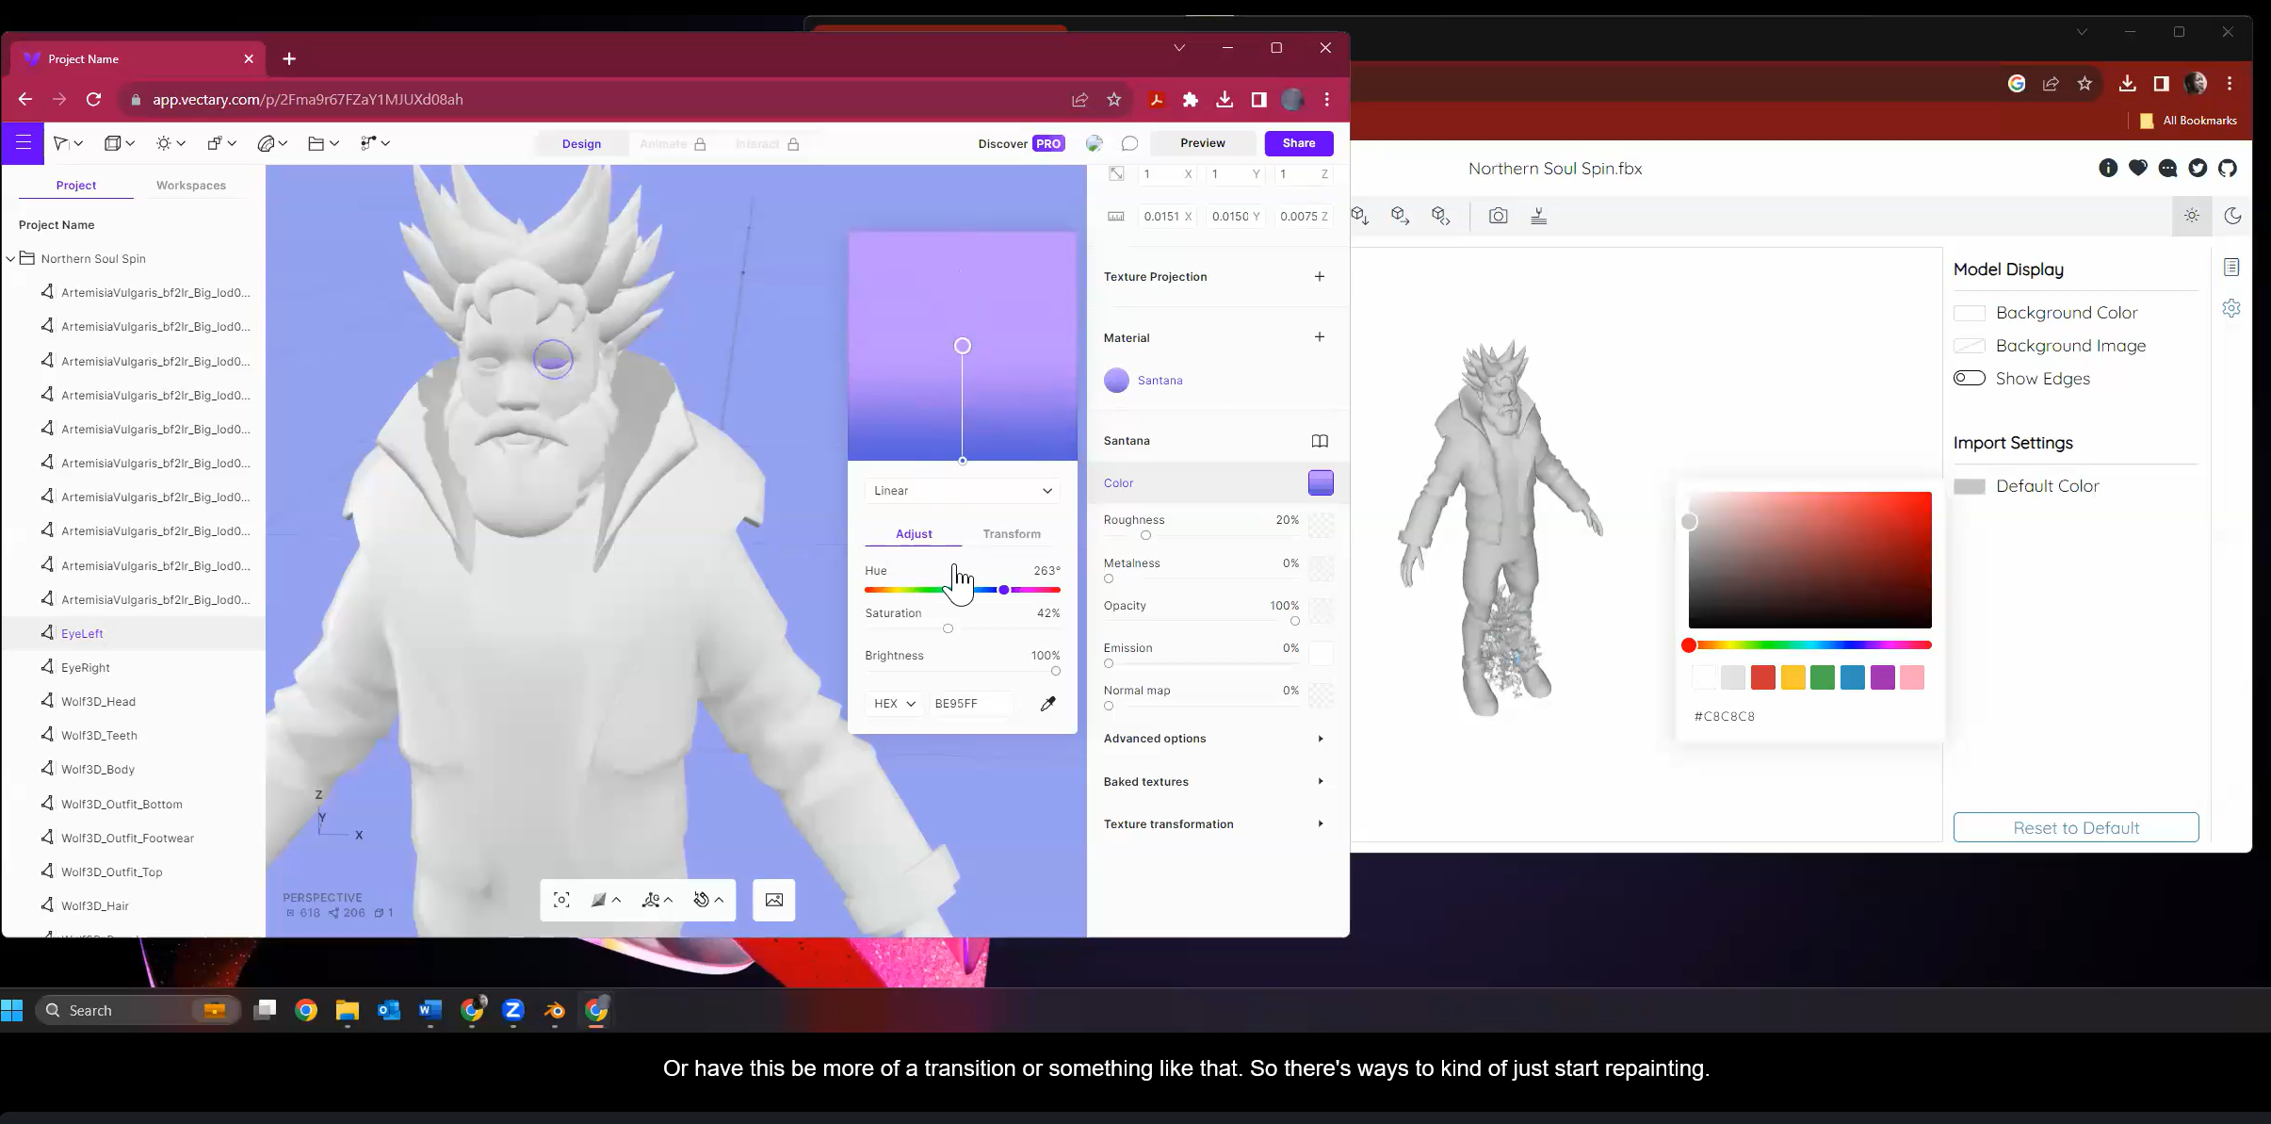The image size is (2271, 1124).
Task: Click the fit-to-view focus icon
Action: pyautogui.click(x=561, y=900)
